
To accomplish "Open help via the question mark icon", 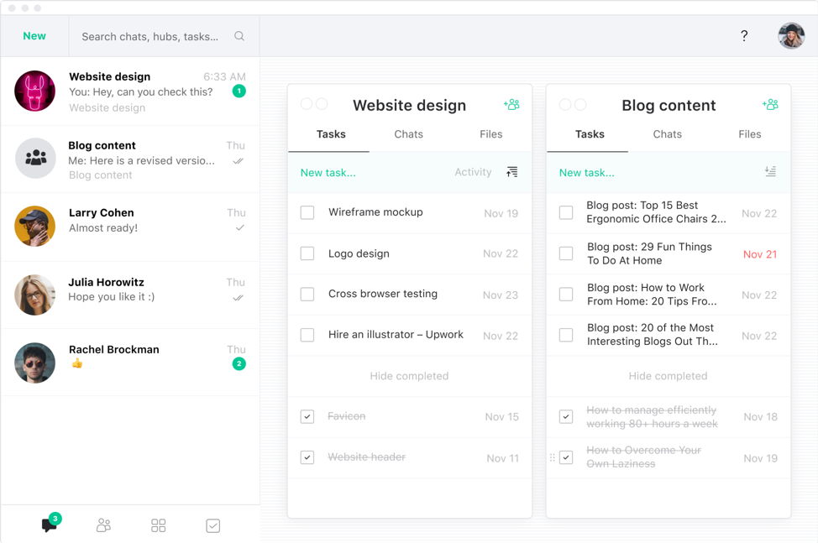I will [x=744, y=36].
